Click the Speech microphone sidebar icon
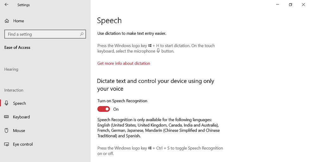Viewport: 310px width, 162px height. (7, 103)
